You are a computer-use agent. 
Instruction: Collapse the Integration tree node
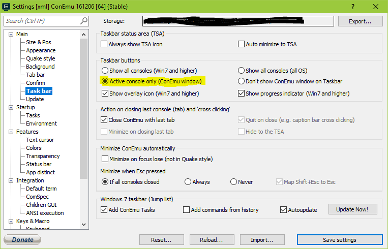coord(11,180)
